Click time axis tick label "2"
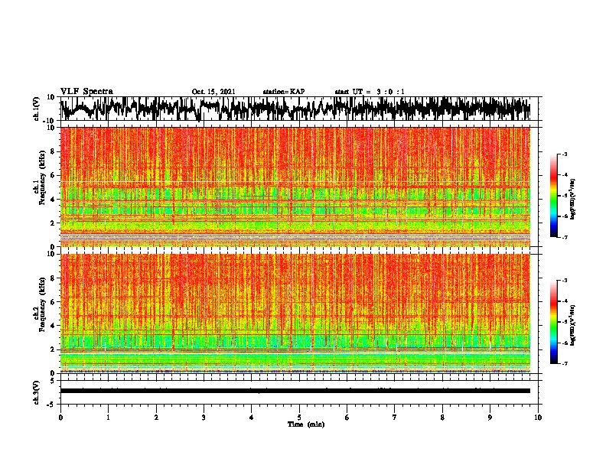 156,418
